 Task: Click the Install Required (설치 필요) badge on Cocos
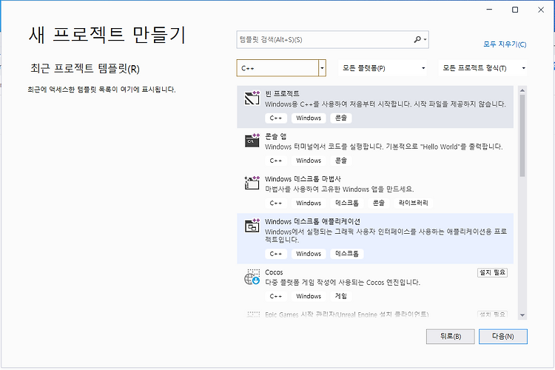click(492, 272)
